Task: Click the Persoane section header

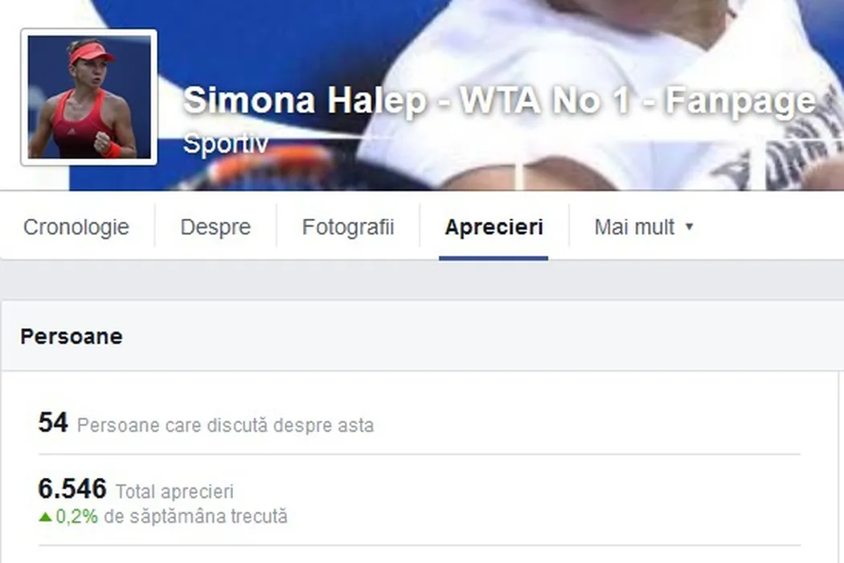Action: pos(72,337)
